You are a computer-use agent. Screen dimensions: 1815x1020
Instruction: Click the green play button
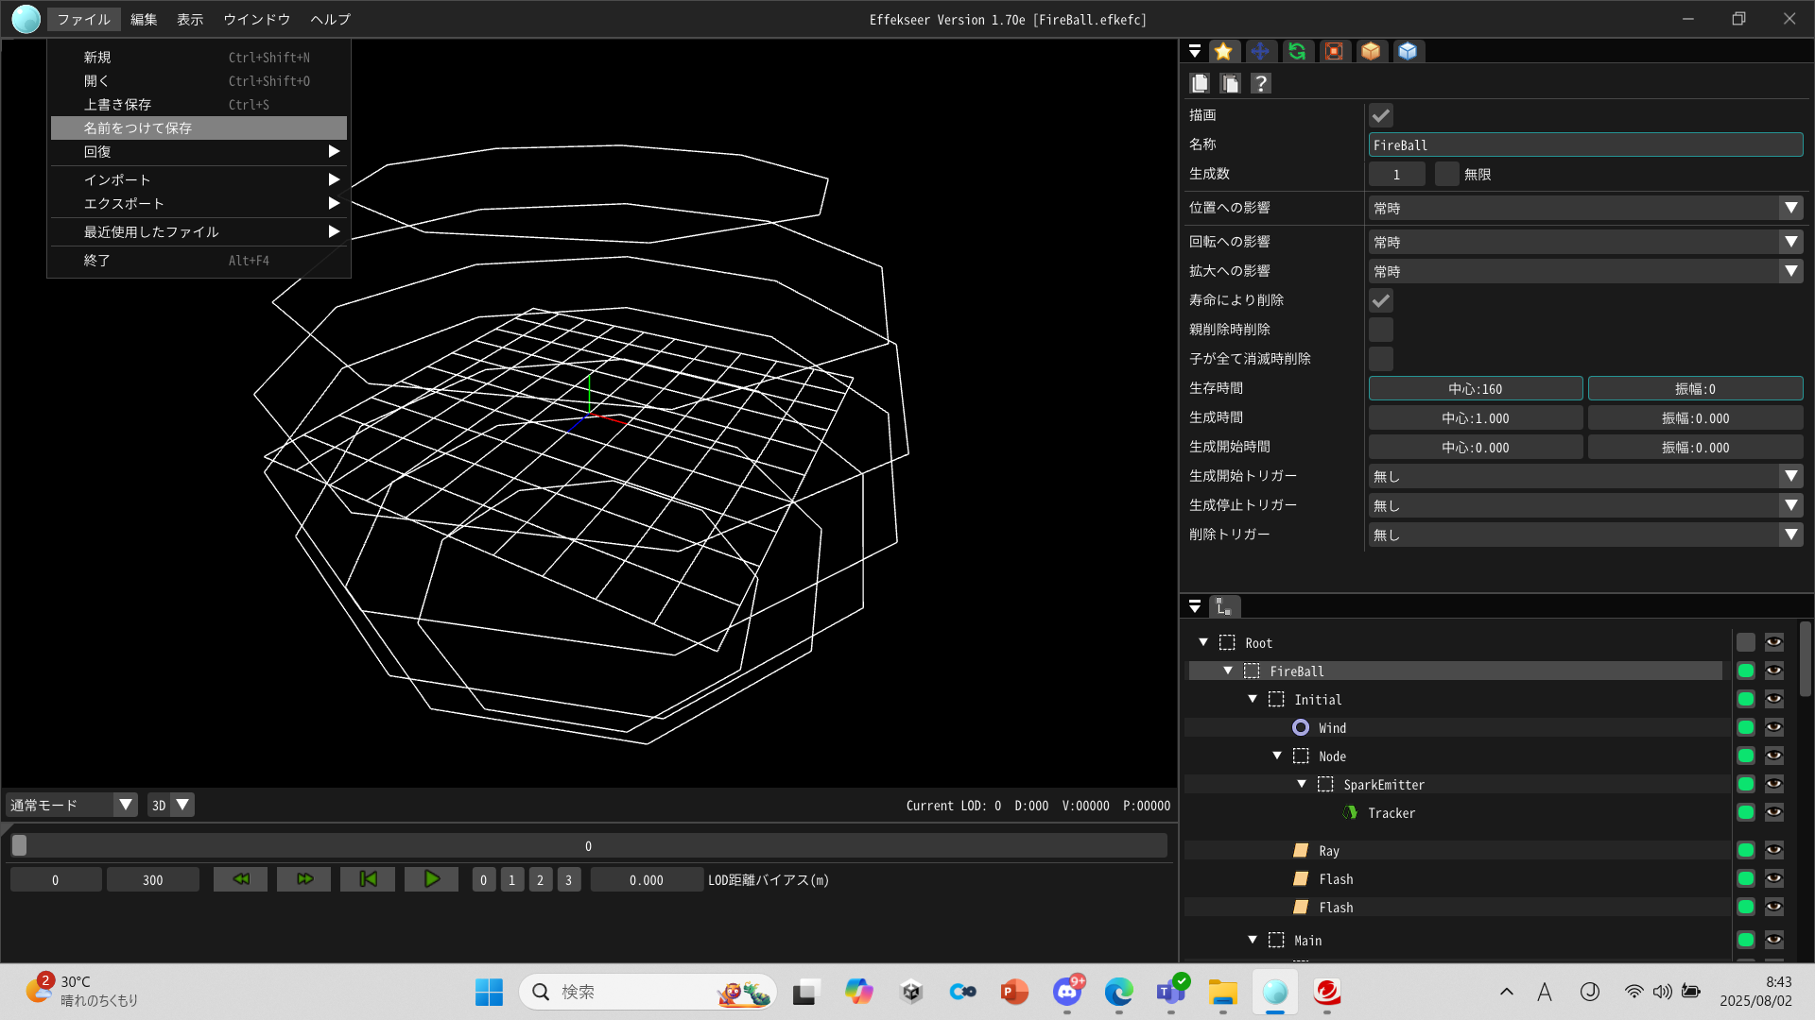click(x=431, y=879)
